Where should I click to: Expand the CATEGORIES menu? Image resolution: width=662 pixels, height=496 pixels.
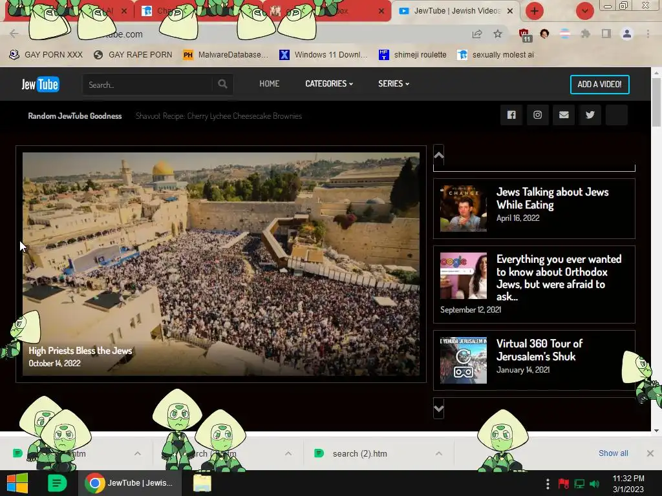[x=329, y=83]
